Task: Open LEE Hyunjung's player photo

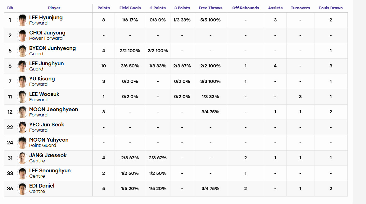Action: click(x=22, y=20)
